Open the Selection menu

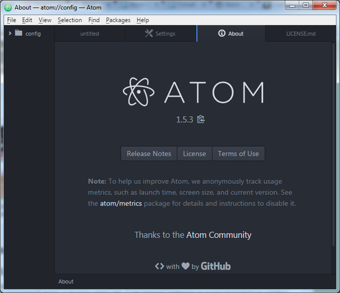70,20
